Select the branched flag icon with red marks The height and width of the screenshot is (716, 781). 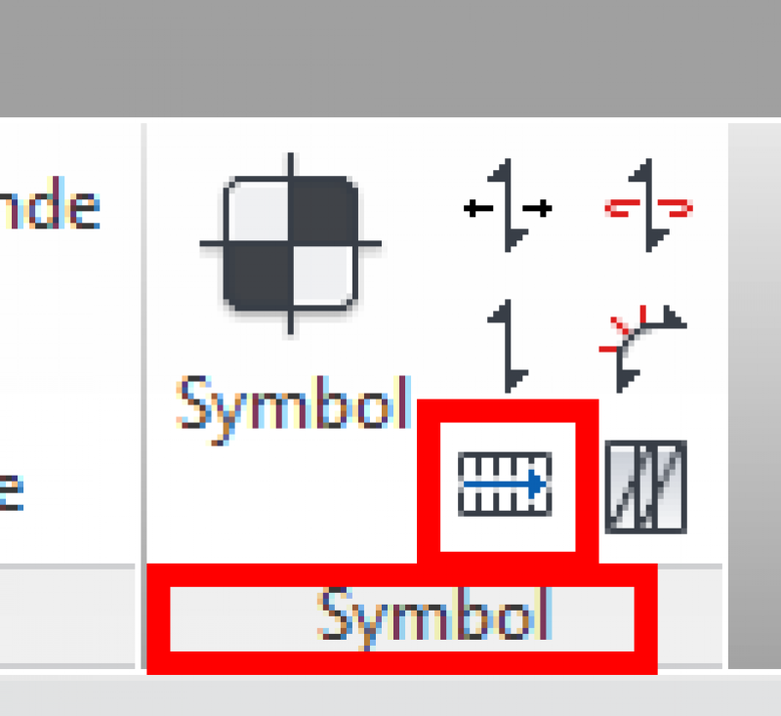point(643,348)
